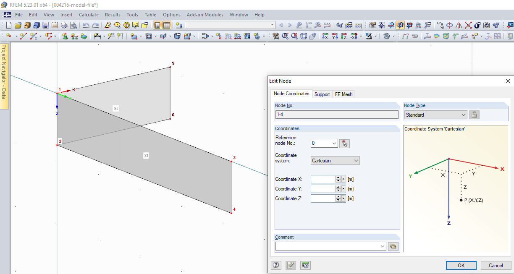Open the Comment dropdown

pos(382,246)
